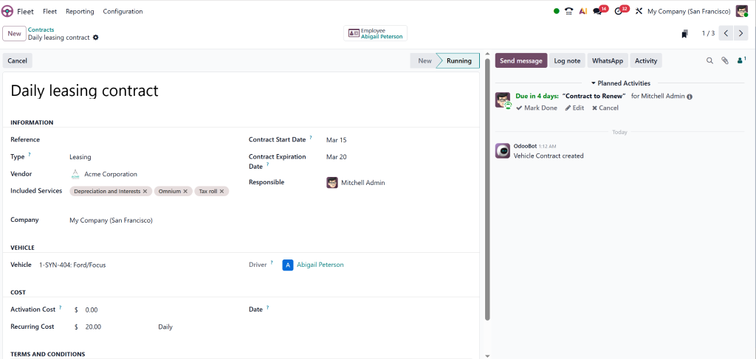The height and width of the screenshot is (359, 756).
Task: Open the Configuration menu
Action: (x=123, y=11)
